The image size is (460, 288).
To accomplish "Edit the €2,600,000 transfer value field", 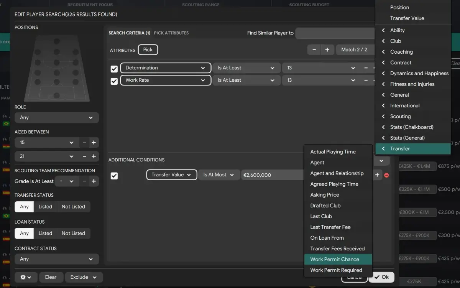I will click(272, 175).
